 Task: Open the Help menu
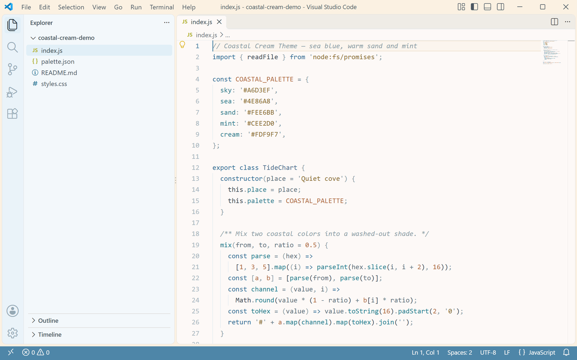189,7
